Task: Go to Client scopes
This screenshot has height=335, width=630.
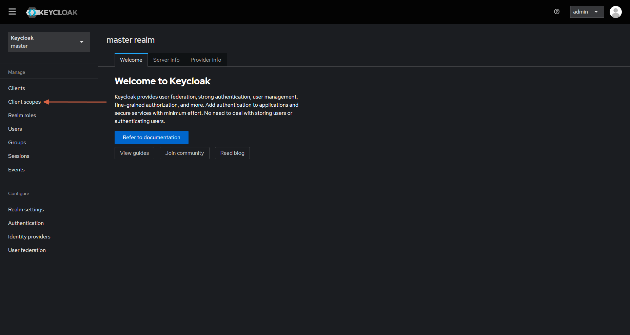Action: [x=24, y=102]
